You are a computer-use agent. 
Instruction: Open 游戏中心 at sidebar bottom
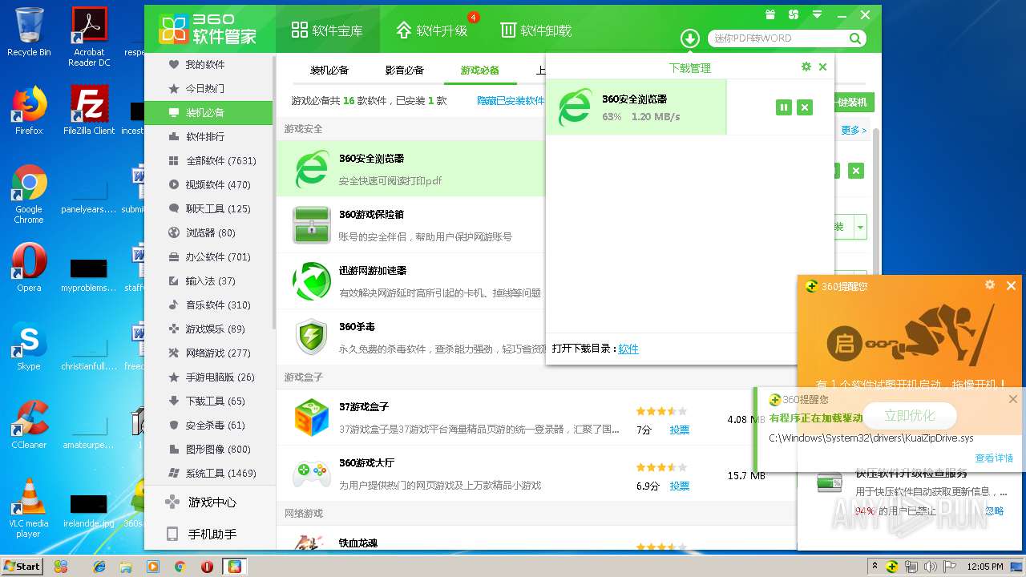[x=208, y=502]
